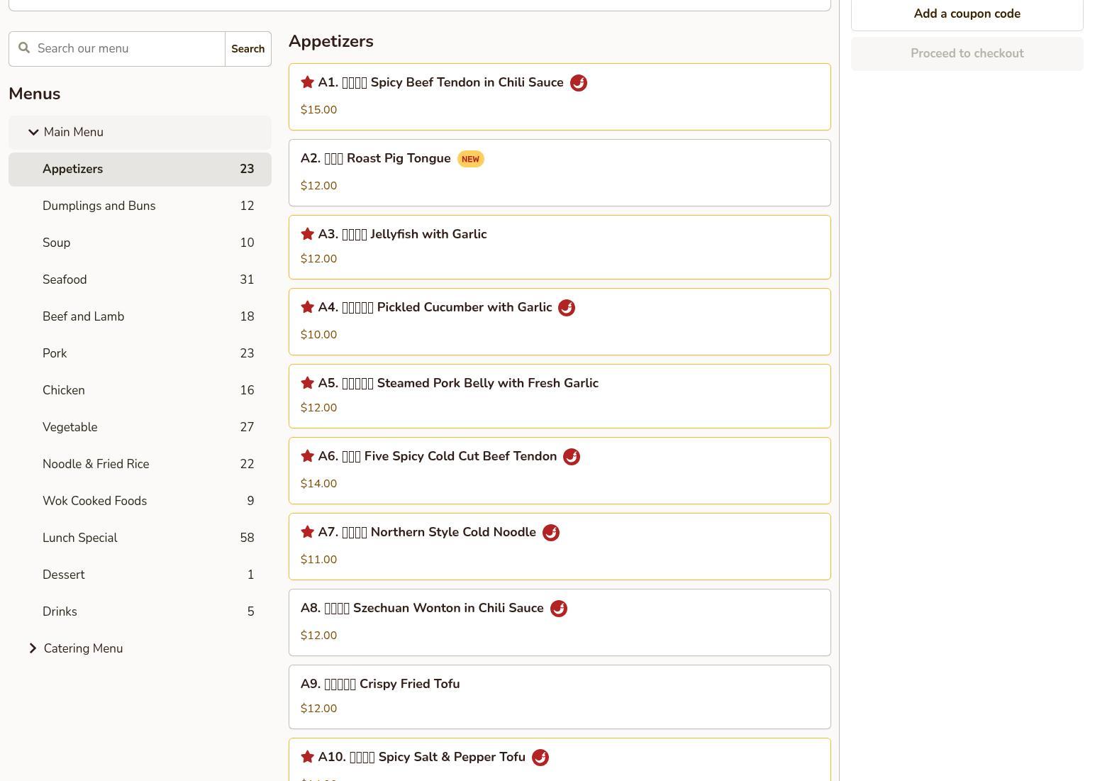Click the star icon on A7 Northern Style Cold Noodle

point(307,532)
